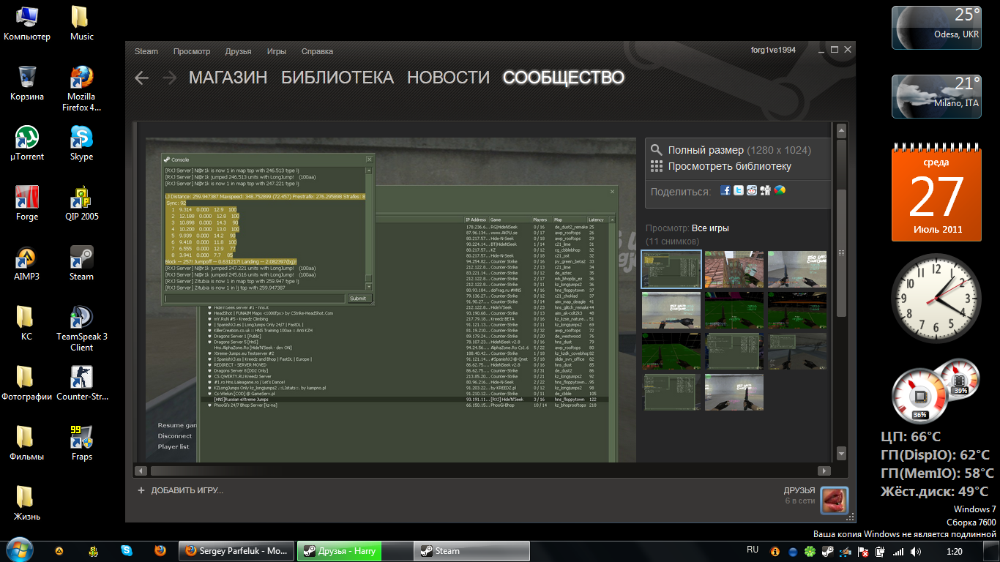Screen dimensions: 1000x562
Task: Switch to the МАГАЗИН tab
Action: [228, 78]
